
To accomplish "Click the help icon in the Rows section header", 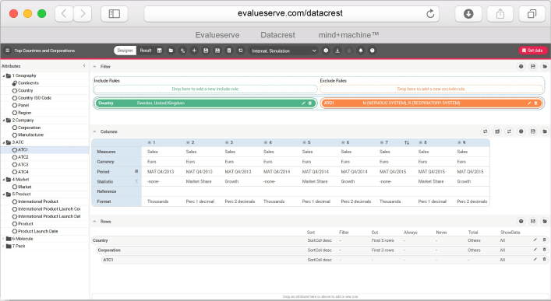I will (521, 222).
